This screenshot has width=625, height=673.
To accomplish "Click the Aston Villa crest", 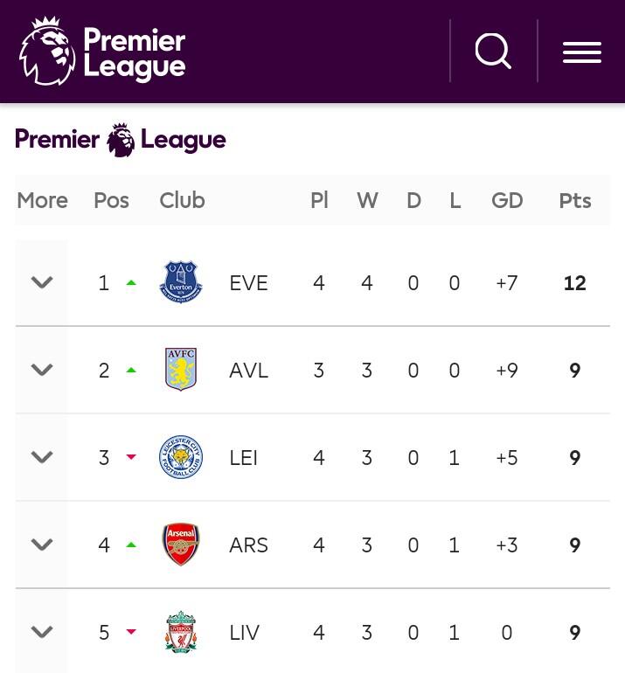I will [181, 369].
